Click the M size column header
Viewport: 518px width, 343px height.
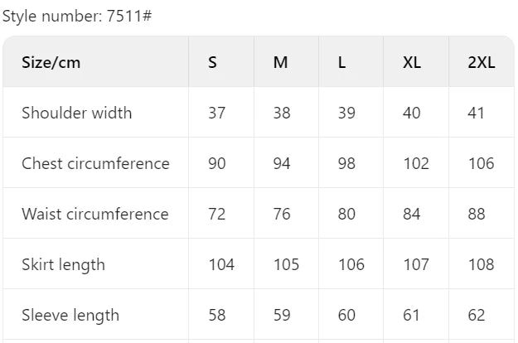[281, 62]
